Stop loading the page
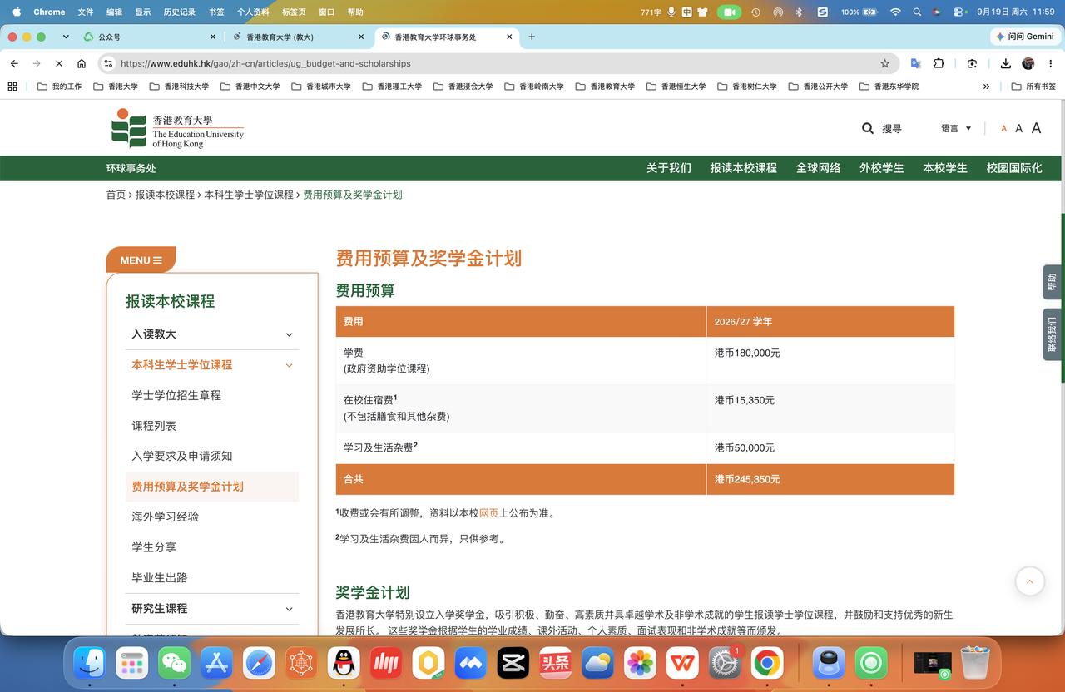Screen dimensions: 1065x692 pos(58,63)
